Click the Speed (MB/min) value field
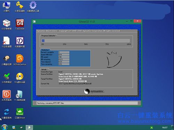The image size is (174, 130). tap(64, 55)
